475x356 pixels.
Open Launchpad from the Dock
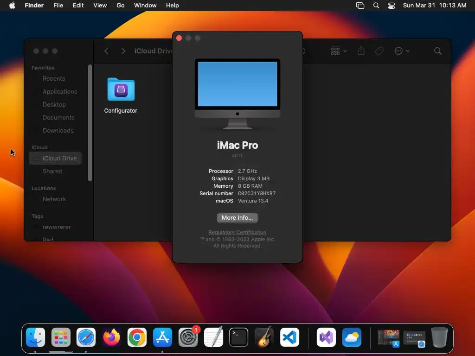tap(61, 337)
